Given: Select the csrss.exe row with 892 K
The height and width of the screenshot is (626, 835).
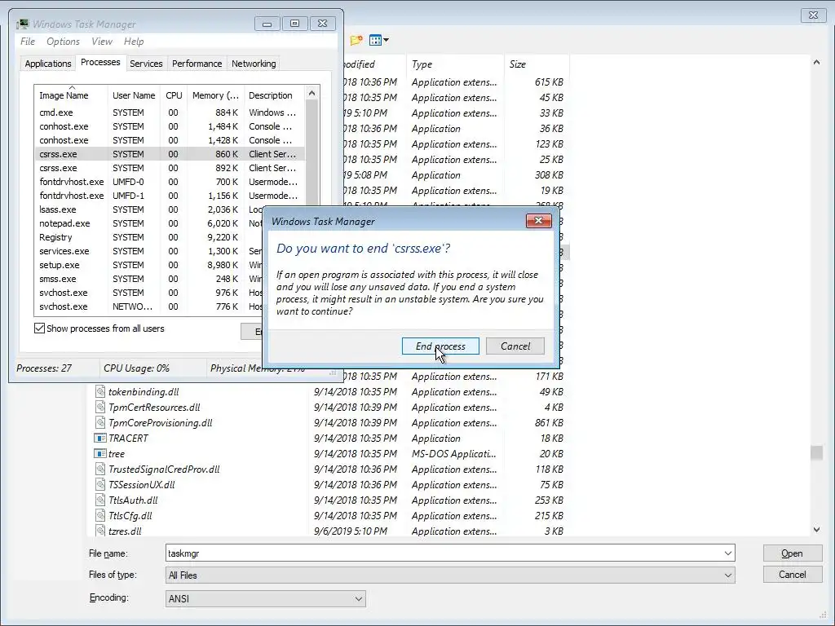Looking at the screenshot, I should point(170,168).
